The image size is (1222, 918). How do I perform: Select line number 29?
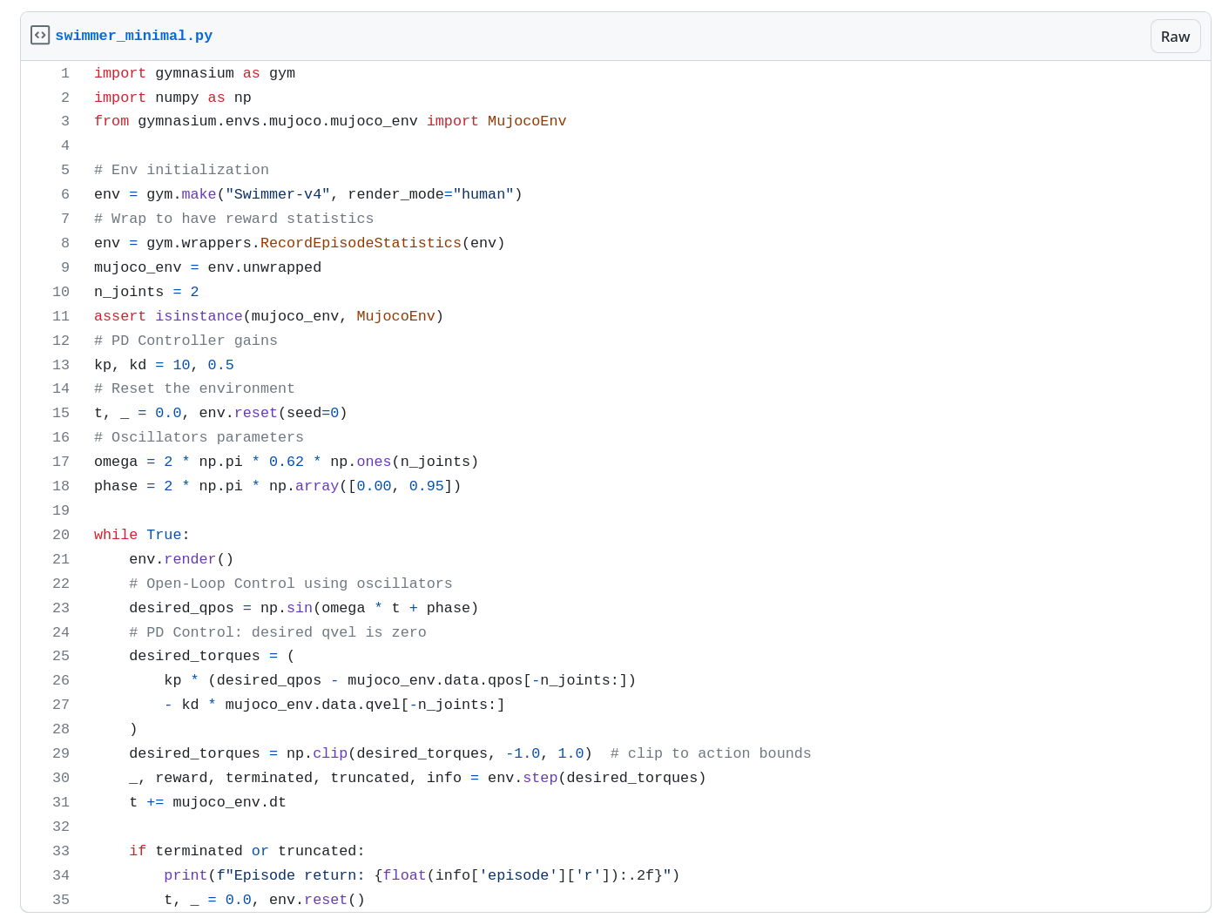click(61, 753)
